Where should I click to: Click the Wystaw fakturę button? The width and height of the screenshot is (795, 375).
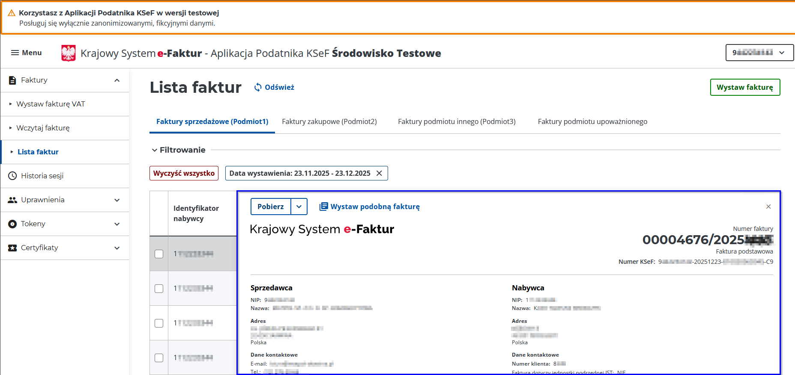tap(745, 87)
